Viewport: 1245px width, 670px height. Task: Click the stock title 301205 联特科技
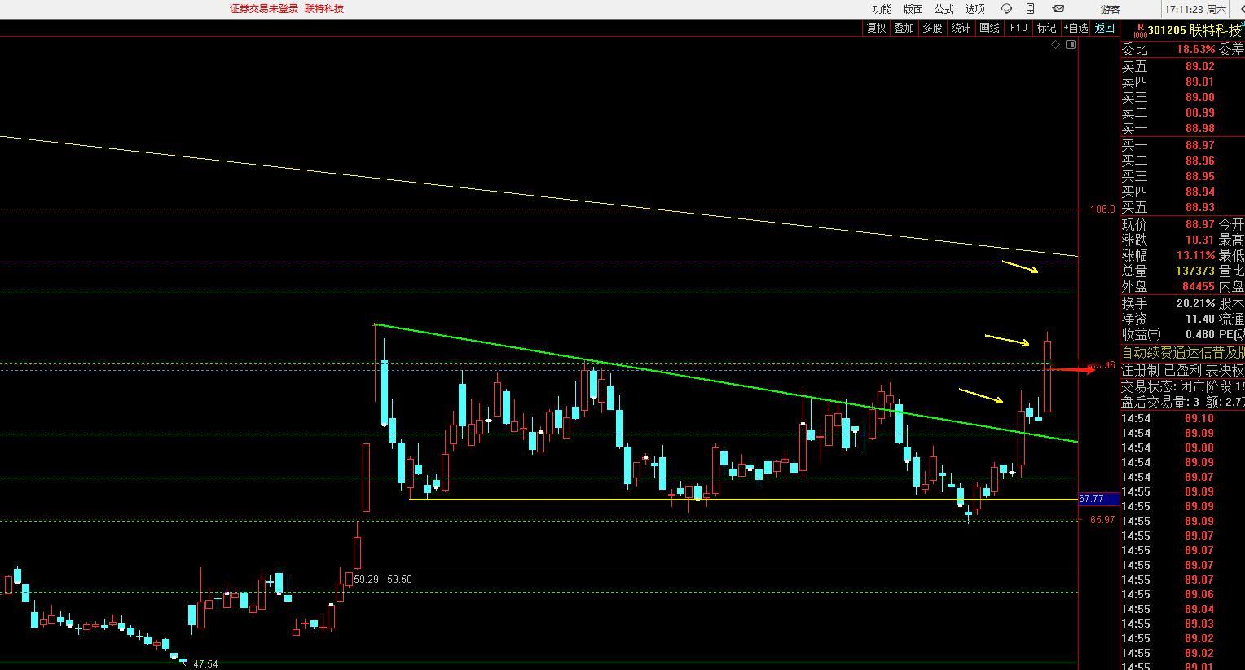coord(1194,30)
